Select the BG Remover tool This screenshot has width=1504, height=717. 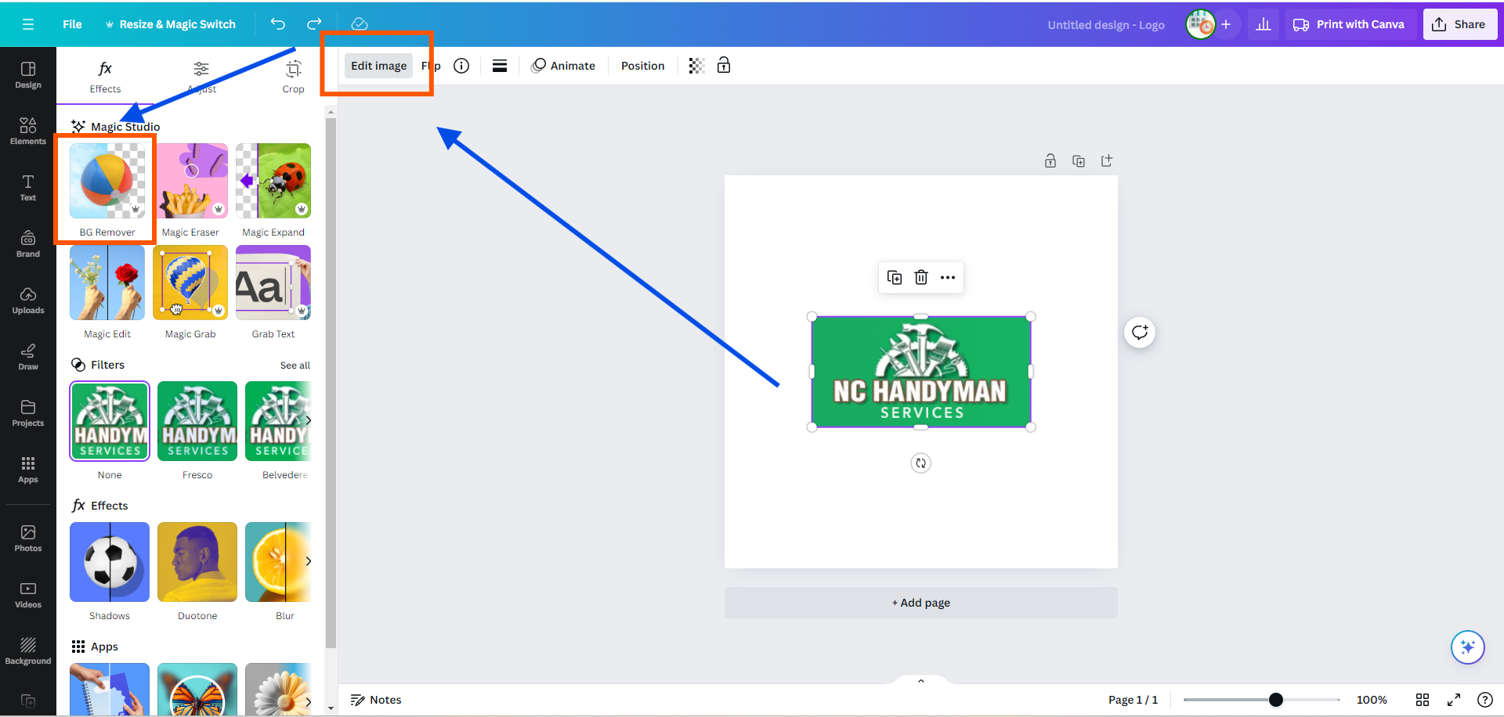point(107,190)
